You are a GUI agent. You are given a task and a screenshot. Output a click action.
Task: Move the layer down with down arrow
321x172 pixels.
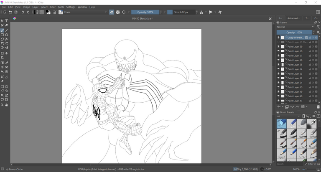click(x=292, y=107)
